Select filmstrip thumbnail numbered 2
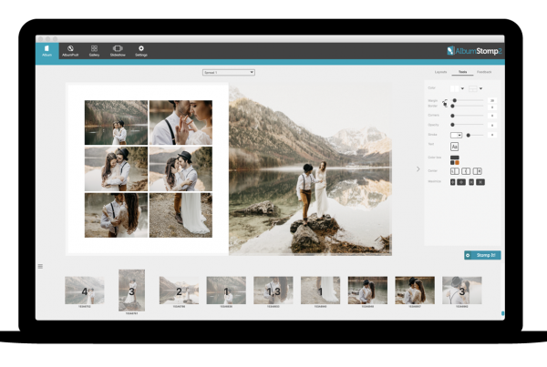This screenshot has height=367, width=547. [x=179, y=291]
